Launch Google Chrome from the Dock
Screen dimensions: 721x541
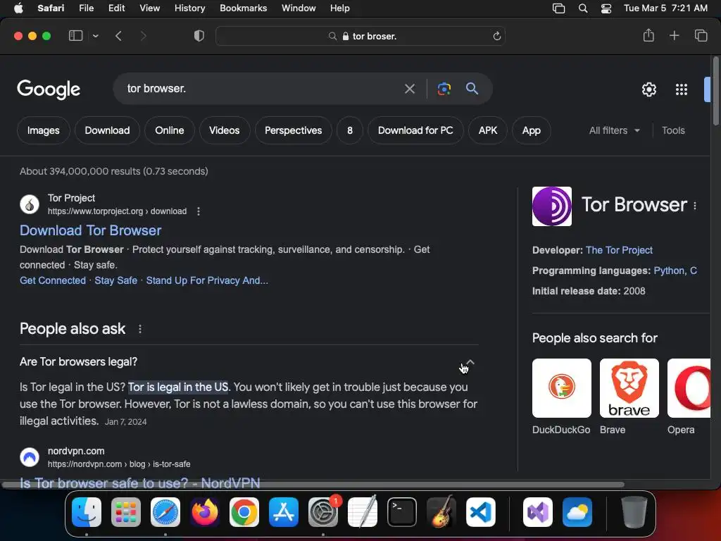pos(244,511)
